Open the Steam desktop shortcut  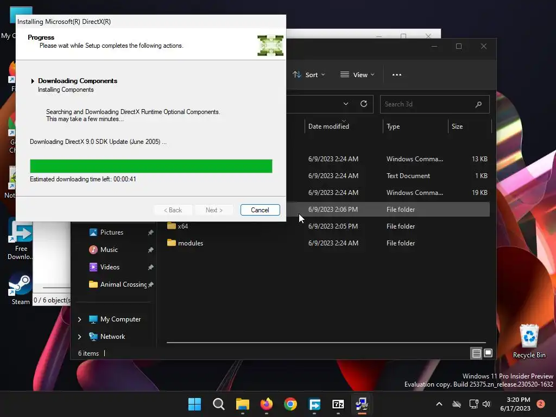[20, 289]
